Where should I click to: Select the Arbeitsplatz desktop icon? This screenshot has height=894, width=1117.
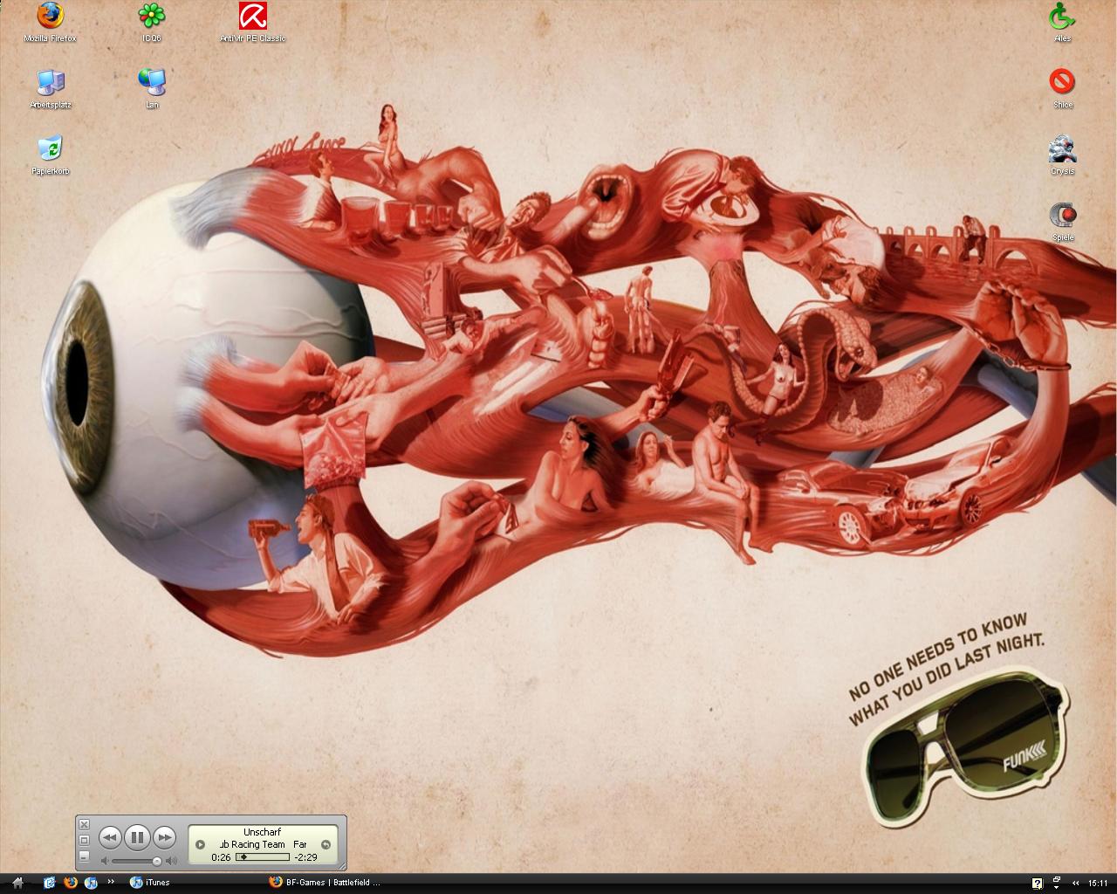coord(51,89)
